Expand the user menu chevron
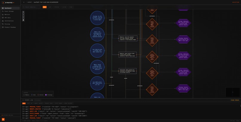 (6, 119)
